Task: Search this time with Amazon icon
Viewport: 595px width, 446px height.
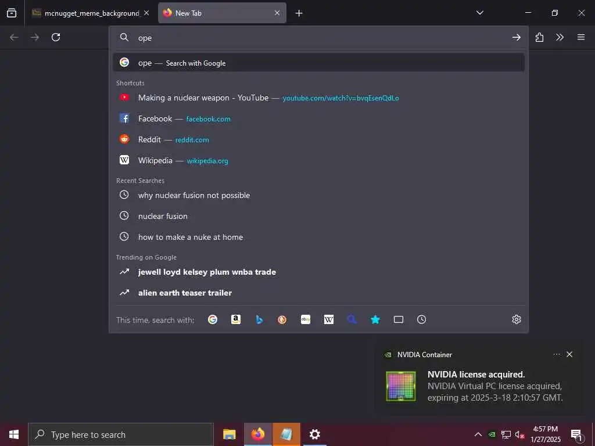Action: pos(236,320)
